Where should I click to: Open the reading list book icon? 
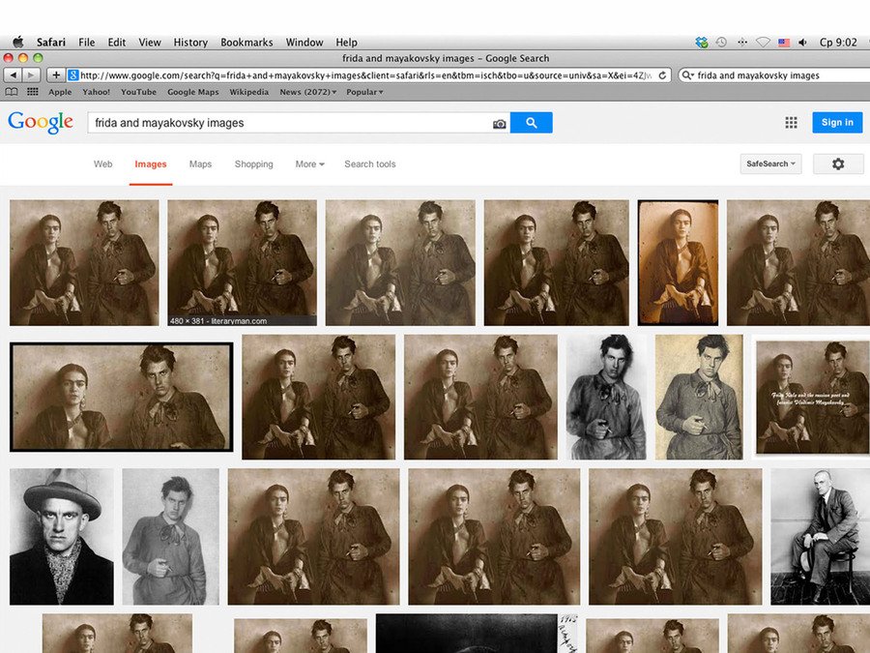12,93
